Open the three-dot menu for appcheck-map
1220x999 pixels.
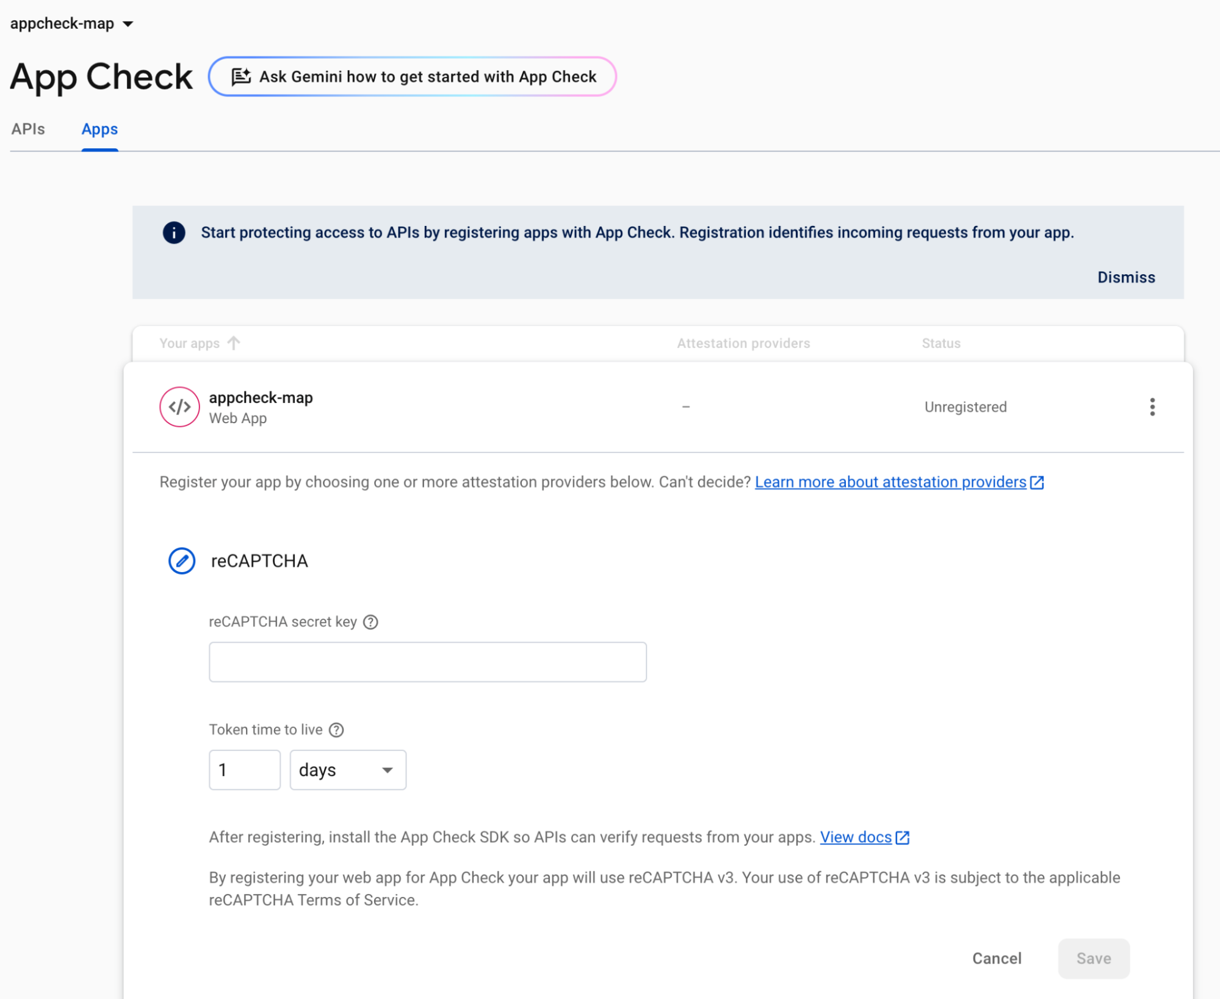1152,407
